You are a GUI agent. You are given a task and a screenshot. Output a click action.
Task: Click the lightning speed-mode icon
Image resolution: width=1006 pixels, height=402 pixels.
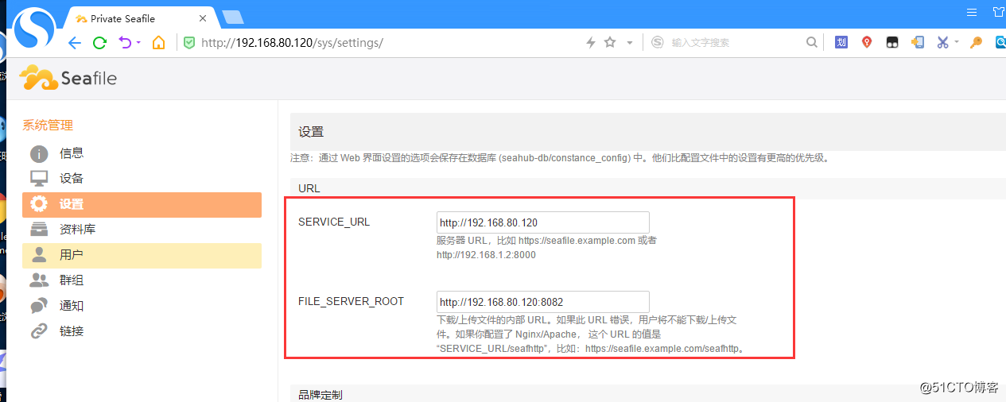[x=591, y=43]
